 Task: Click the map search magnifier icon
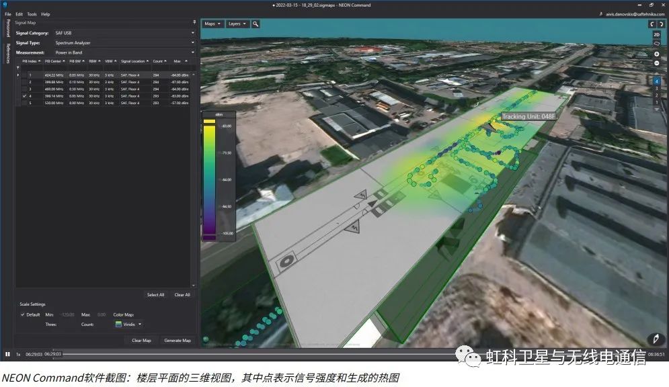pos(255,24)
